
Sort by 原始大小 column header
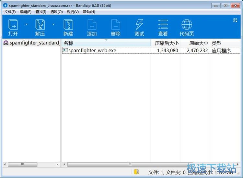point(195,43)
